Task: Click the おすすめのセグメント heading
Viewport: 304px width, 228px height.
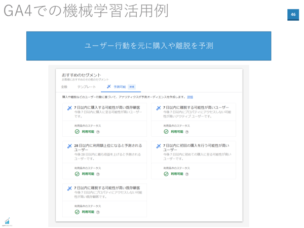Action: [x=82, y=75]
